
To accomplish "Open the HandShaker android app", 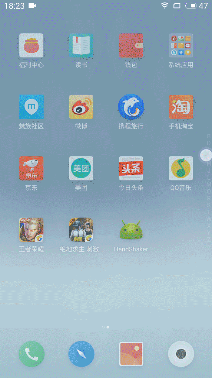I will 131,230.
